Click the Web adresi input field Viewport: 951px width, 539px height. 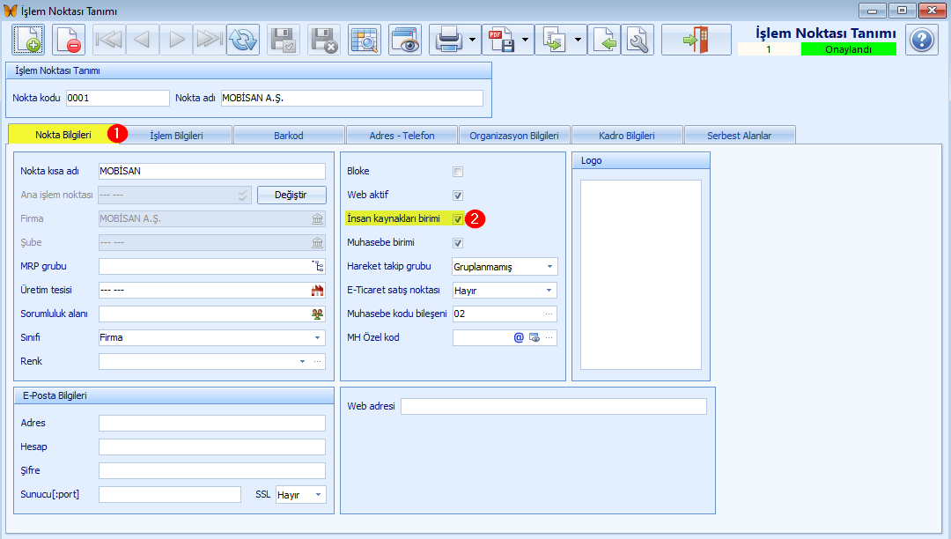point(553,406)
